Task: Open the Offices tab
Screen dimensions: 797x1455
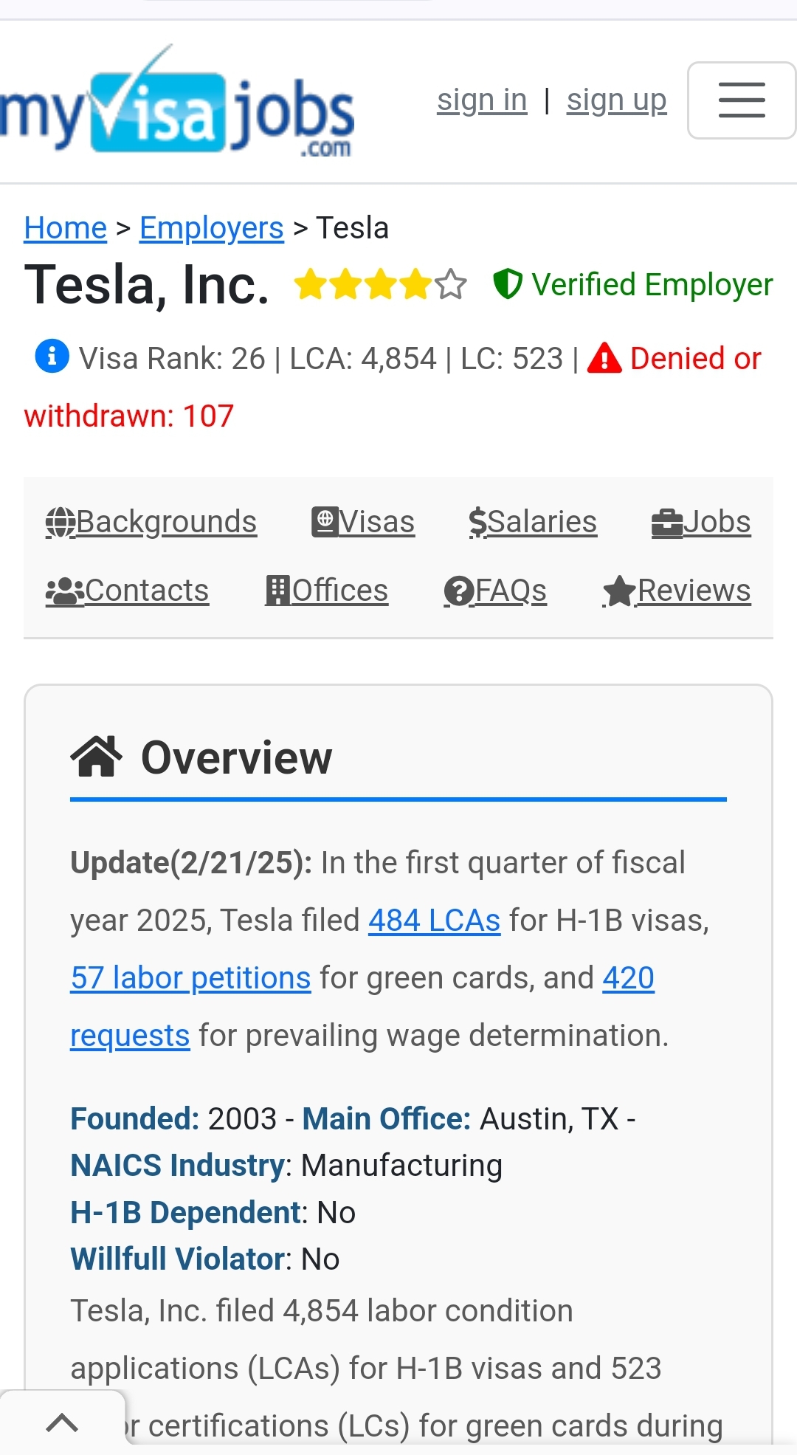Action: point(327,591)
